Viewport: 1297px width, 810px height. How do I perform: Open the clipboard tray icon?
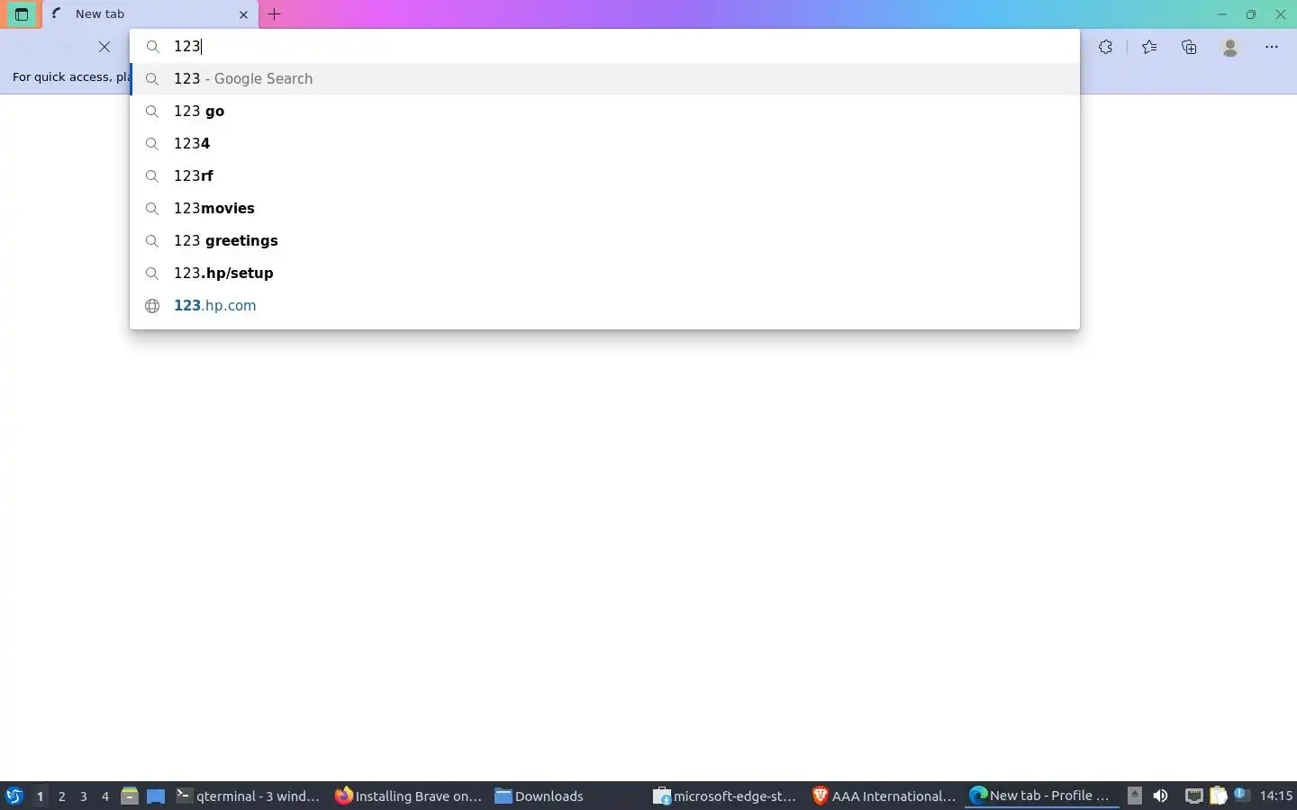tap(1218, 796)
